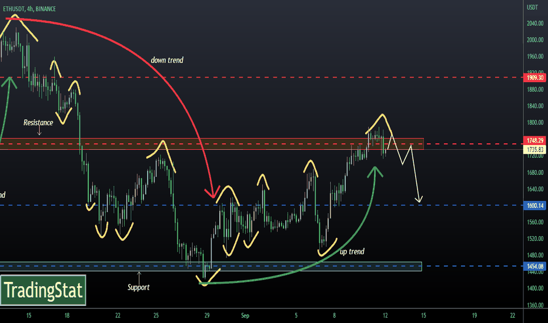Select the red 1748.29 price label

pos(534,140)
